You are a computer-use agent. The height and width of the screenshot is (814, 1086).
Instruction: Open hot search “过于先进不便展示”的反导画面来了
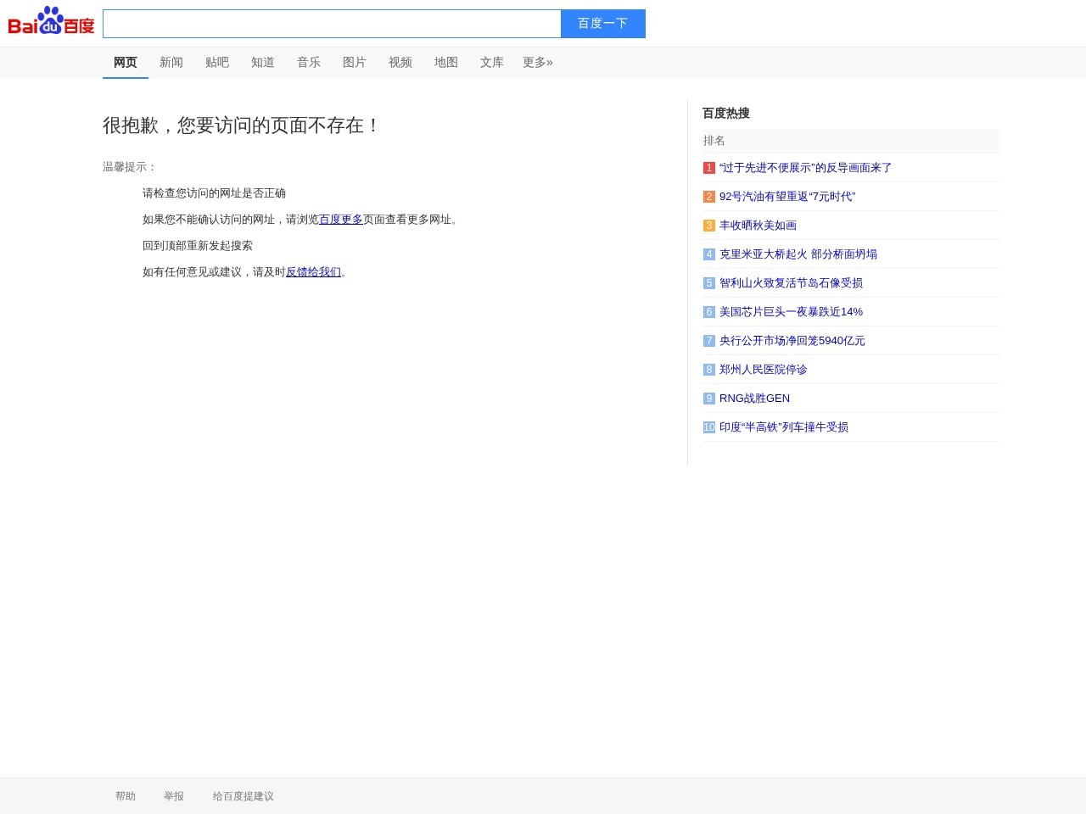pos(806,168)
